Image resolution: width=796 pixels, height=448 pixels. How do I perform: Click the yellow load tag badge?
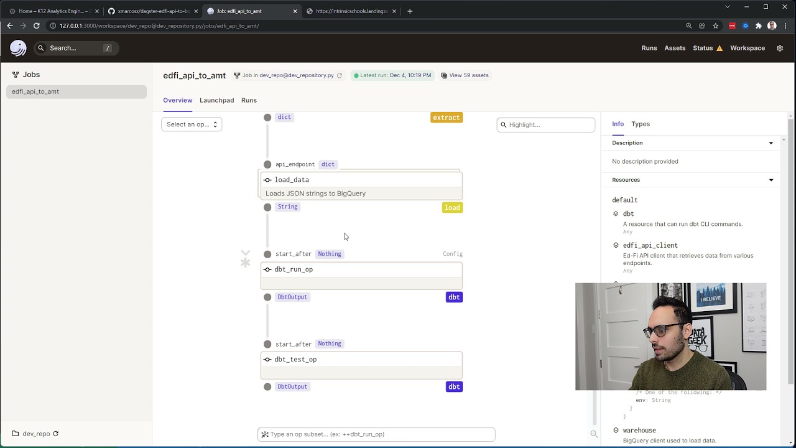pos(452,207)
